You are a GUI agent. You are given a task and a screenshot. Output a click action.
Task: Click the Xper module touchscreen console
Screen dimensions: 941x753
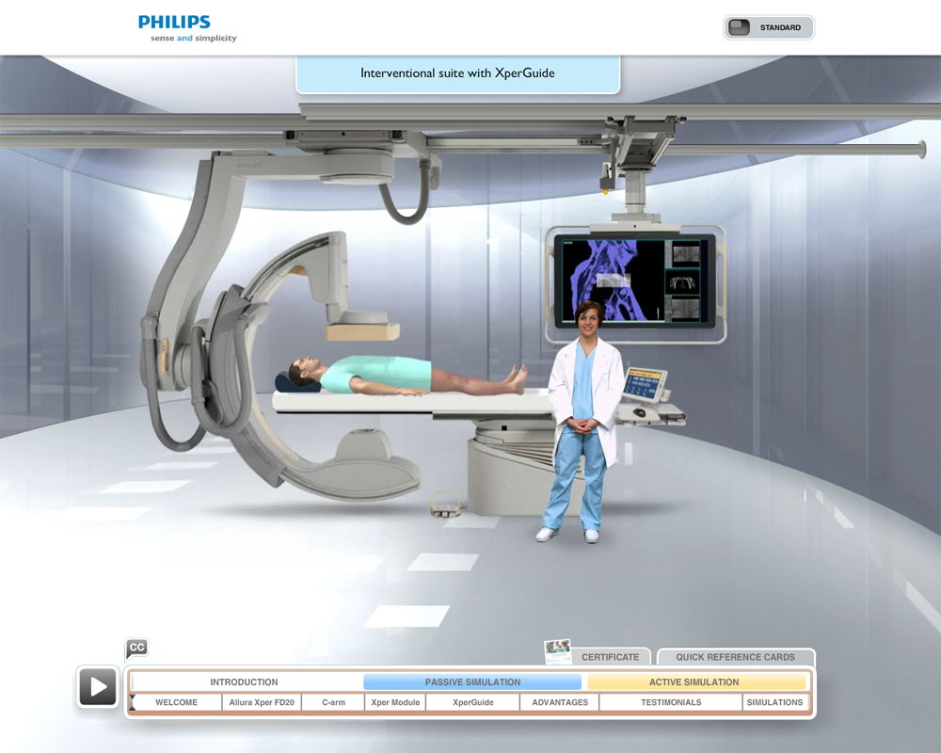[644, 385]
